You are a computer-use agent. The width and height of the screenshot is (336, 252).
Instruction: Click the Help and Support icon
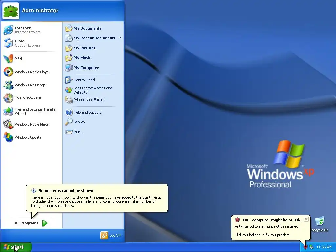pyautogui.click(x=69, y=112)
